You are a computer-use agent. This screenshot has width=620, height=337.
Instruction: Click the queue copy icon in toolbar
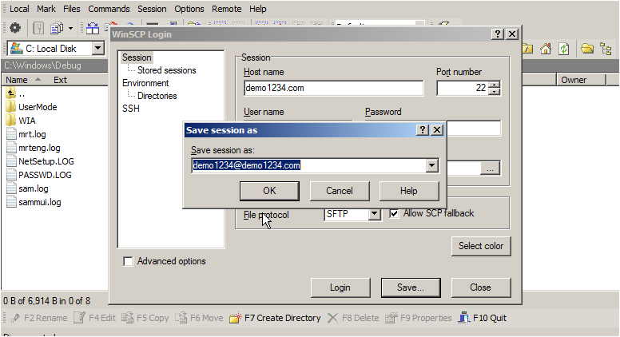pos(57,28)
